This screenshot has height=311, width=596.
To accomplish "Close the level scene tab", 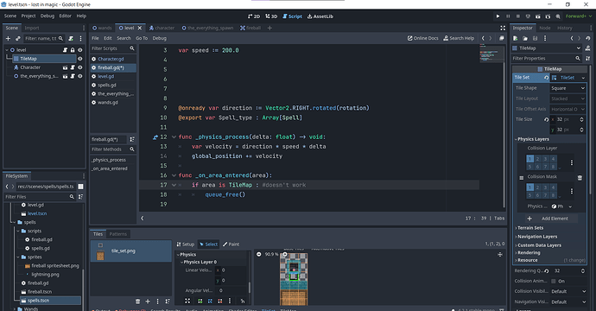I will click(x=139, y=28).
